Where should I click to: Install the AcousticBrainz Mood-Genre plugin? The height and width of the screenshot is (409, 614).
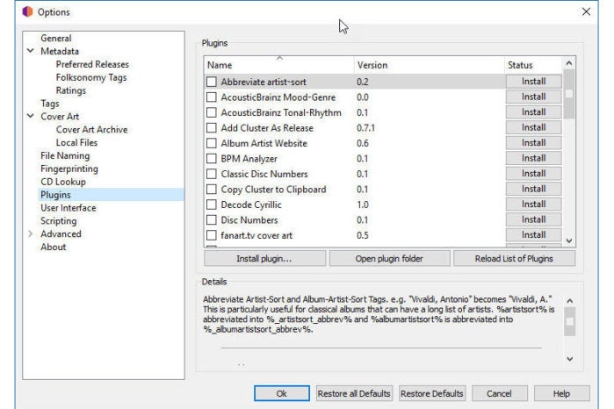coord(534,97)
